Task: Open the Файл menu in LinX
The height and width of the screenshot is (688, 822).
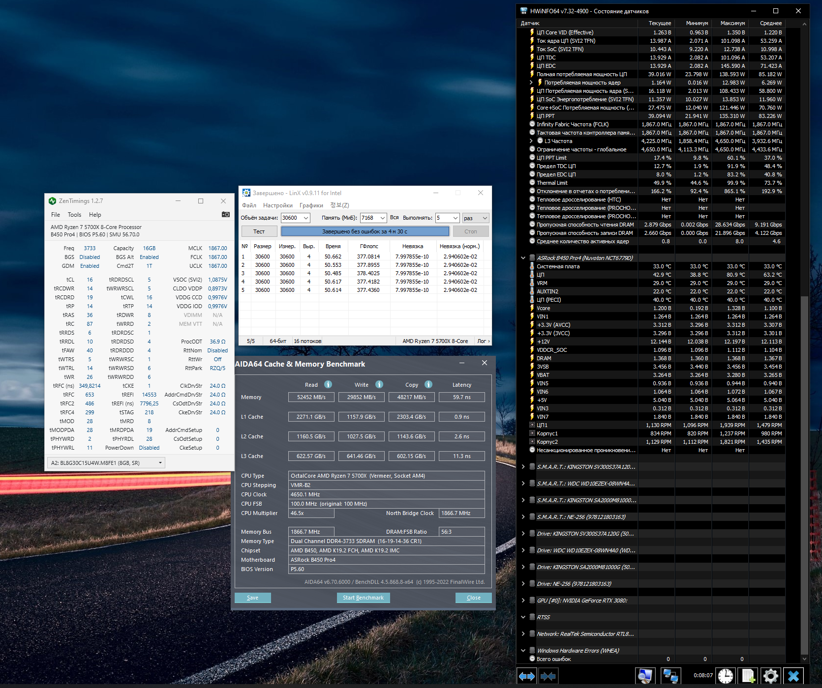Action: 249,205
